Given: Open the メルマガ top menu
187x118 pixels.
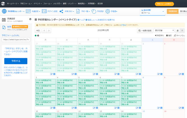Looking at the screenshot, I should [x=57, y=3].
